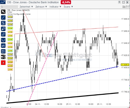Open the BUY SELL order tool
This screenshot has width=130, height=108.
pyautogui.click(x=3, y=51)
